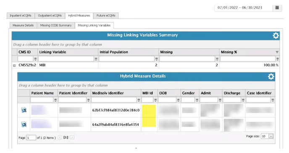Image resolution: width=289 pixels, height=153 pixels.
Task: Open patient record icon for 62bf7cf984af8312d0e784c0
Action: (24, 110)
